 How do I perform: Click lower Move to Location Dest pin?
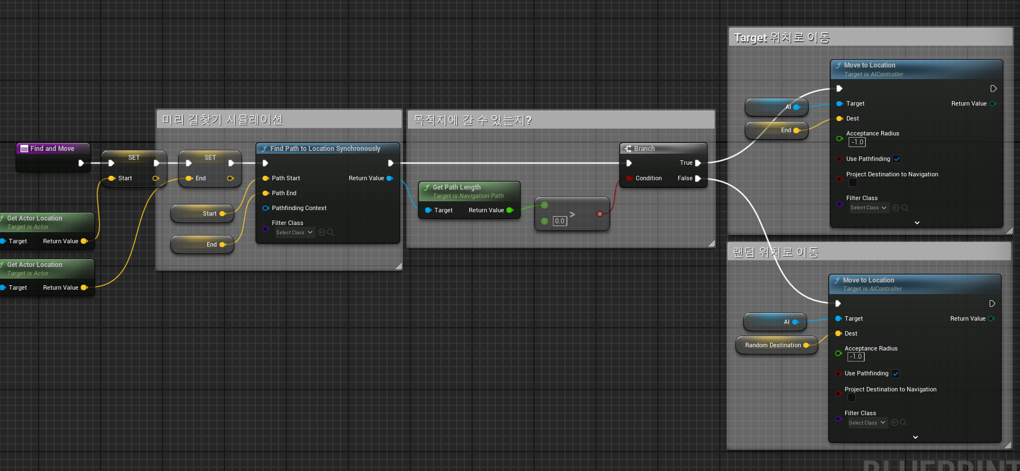[x=838, y=333]
